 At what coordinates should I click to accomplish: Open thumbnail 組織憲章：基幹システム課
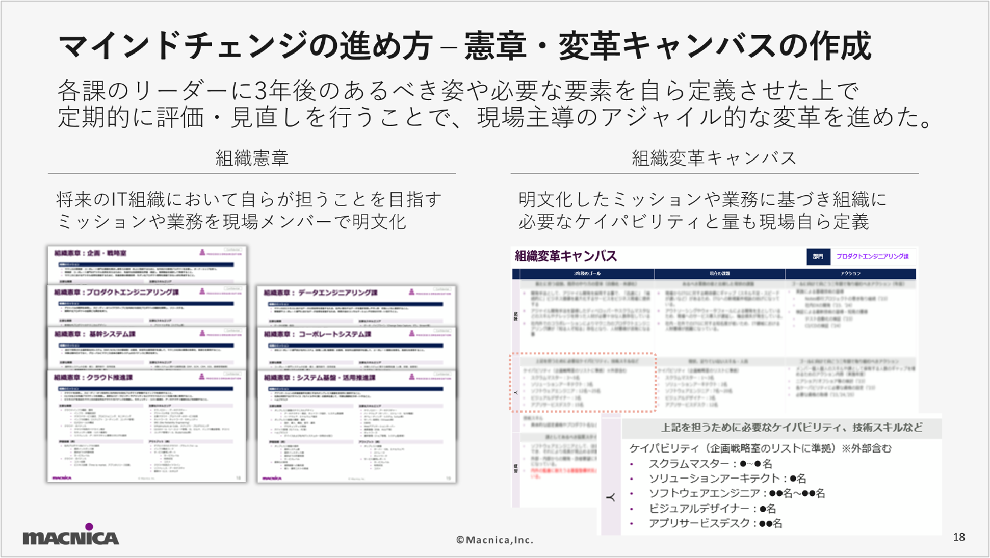(x=147, y=348)
